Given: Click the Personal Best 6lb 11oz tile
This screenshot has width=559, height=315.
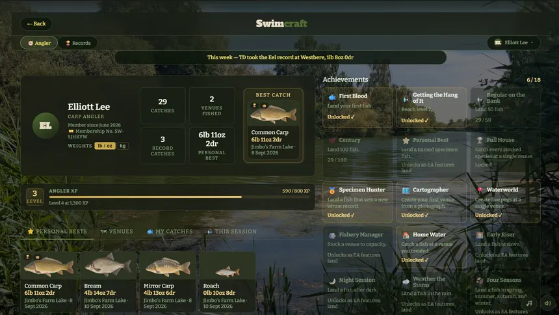Looking at the screenshot, I should point(212,146).
